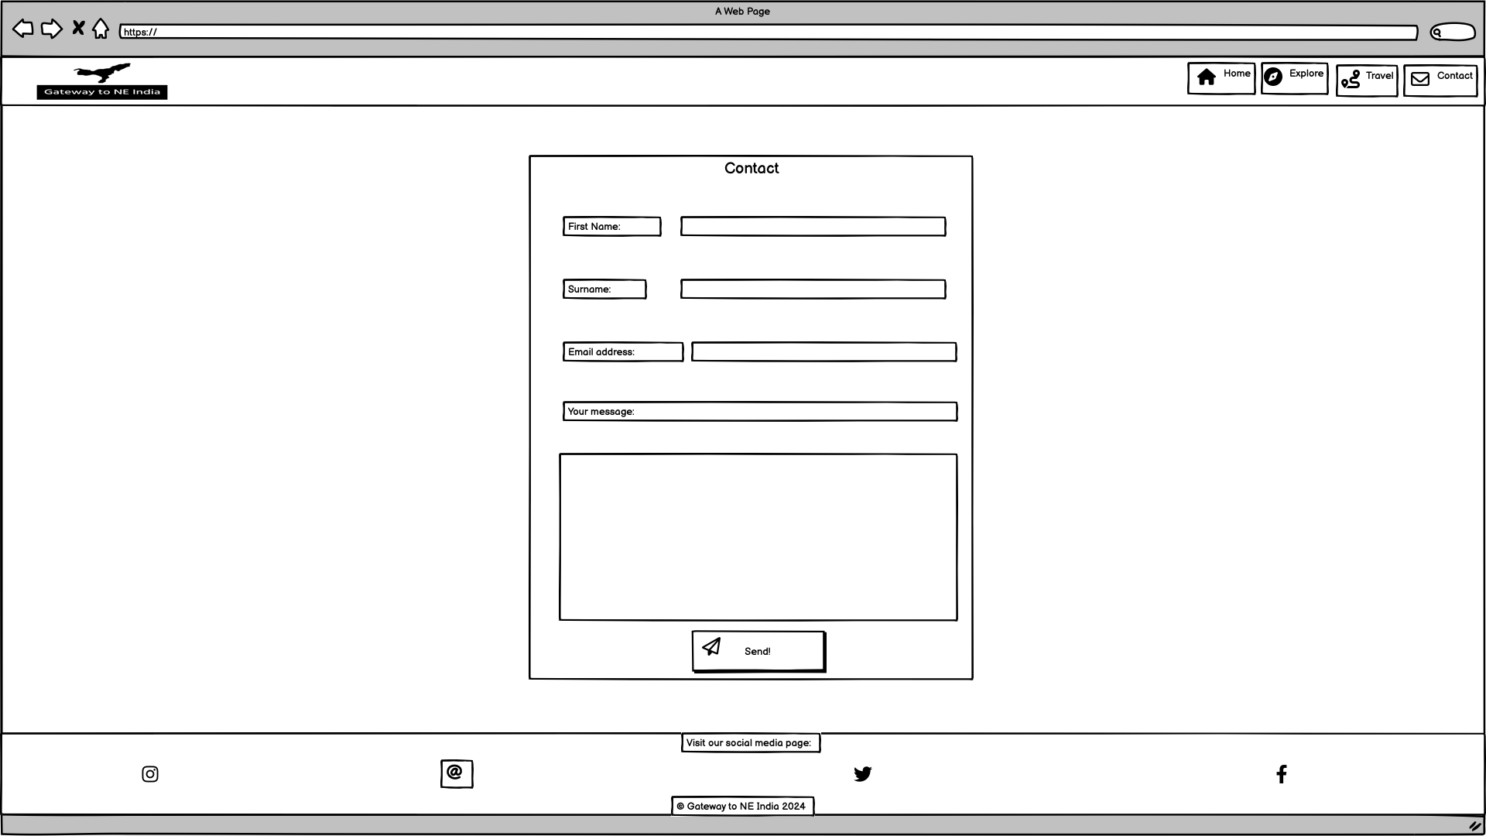Click the email @ icon in footer
The height and width of the screenshot is (836, 1486).
coord(455,773)
